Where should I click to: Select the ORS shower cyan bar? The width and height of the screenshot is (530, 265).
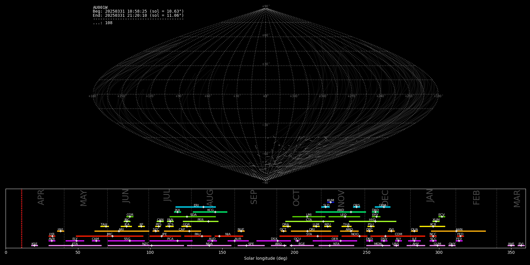[x=357, y=207]
